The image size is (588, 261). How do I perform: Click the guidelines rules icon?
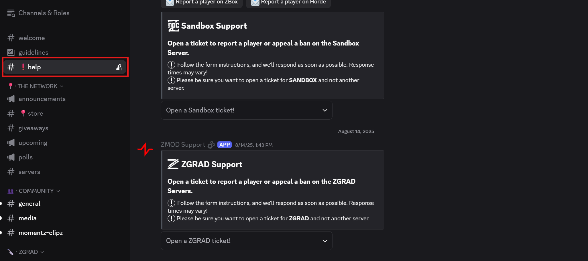click(11, 52)
